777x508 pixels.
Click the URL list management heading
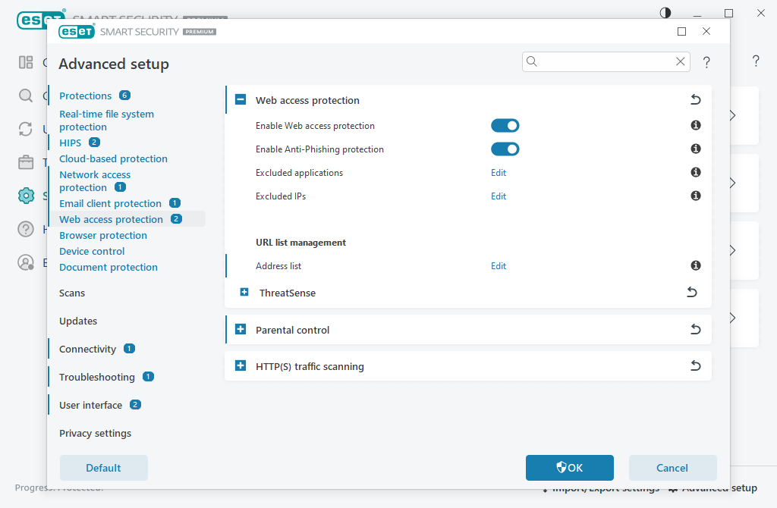tap(300, 243)
